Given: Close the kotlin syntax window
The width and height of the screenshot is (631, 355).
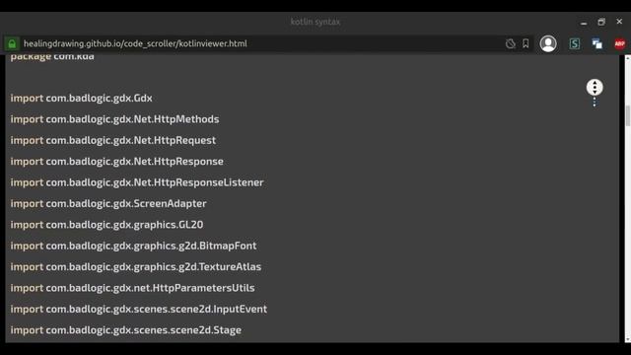Looking at the screenshot, I should tap(619, 22).
